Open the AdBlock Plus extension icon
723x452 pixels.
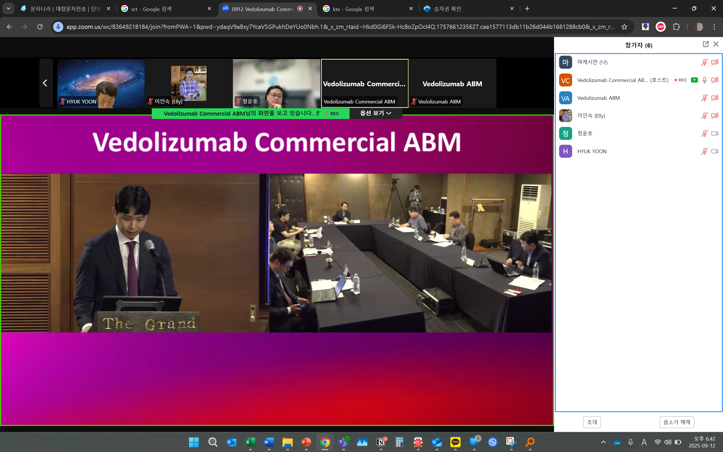pos(661,27)
